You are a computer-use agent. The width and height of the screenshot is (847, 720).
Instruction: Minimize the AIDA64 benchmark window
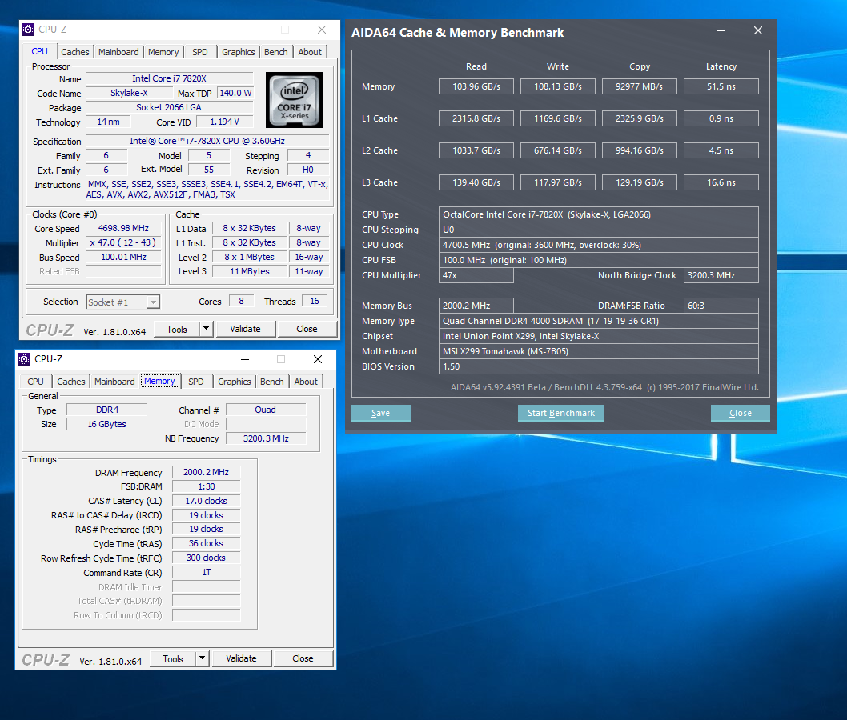(721, 30)
